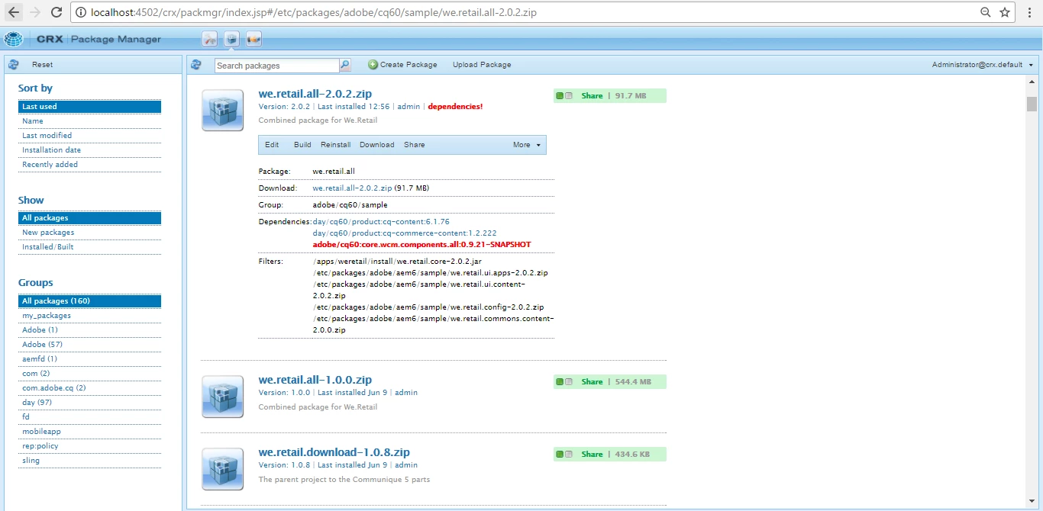Select group aemfd (1)
Image resolution: width=1043 pixels, height=511 pixels.
pos(89,359)
